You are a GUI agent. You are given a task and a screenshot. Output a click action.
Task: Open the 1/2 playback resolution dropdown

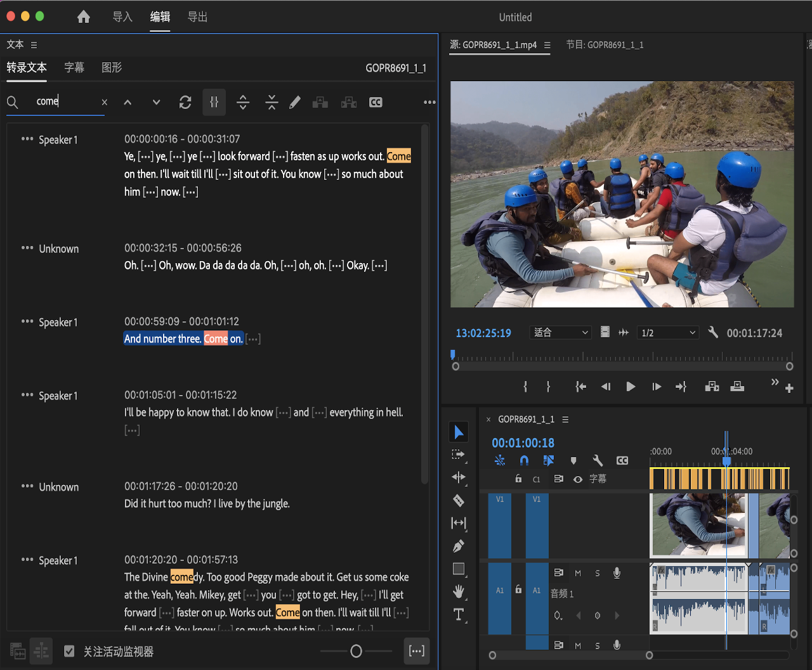point(668,333)
